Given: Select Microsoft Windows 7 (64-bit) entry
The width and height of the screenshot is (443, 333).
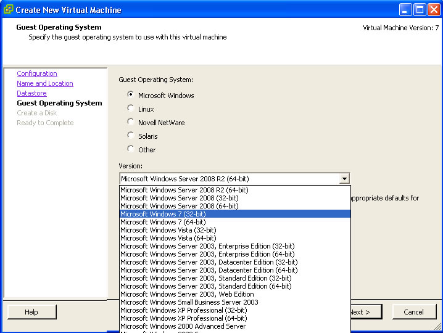Looking at the screenshot, I should [x=235, y=222].
